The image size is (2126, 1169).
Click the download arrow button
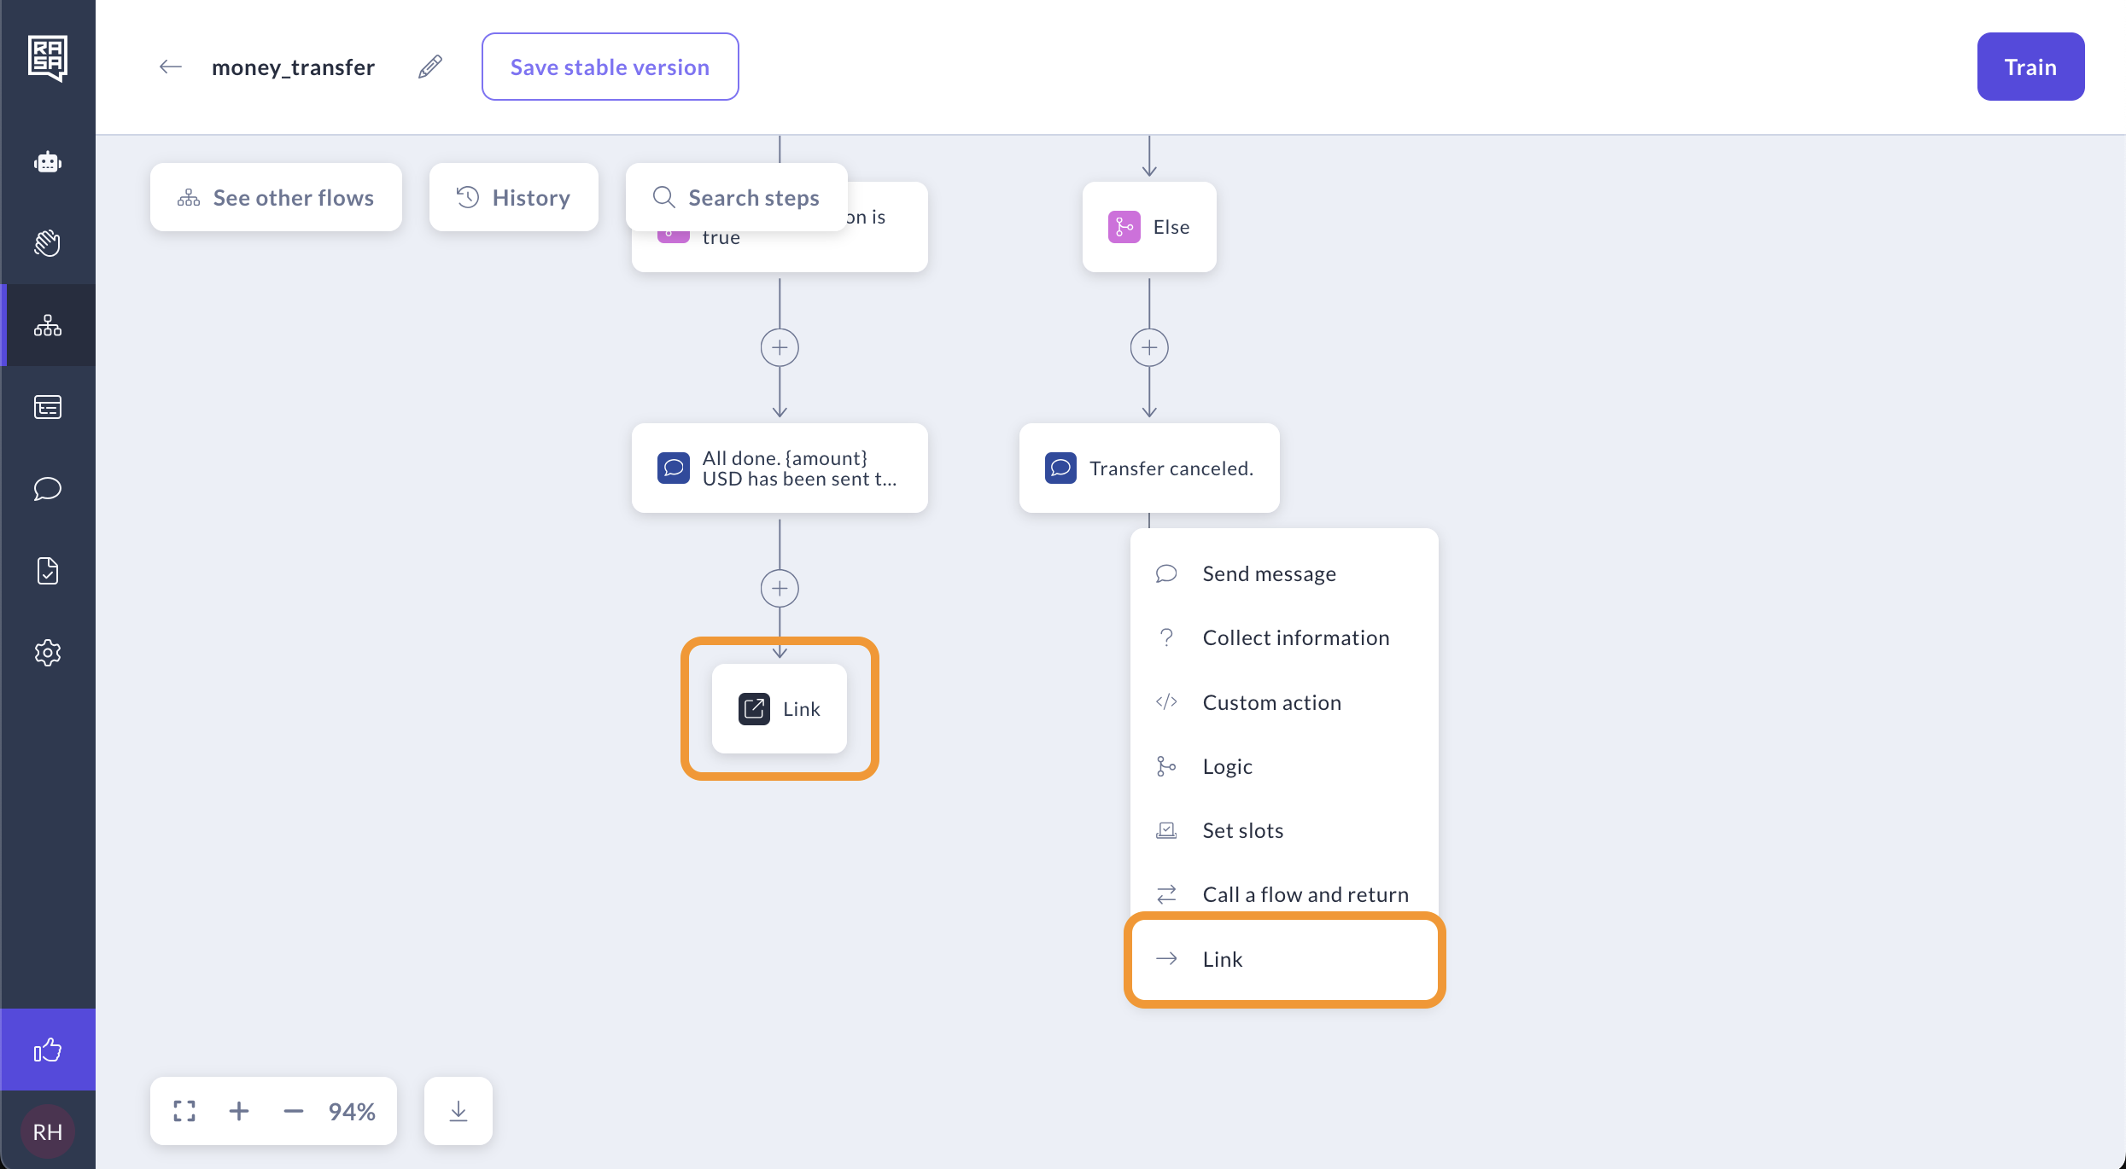[458, 1111]
